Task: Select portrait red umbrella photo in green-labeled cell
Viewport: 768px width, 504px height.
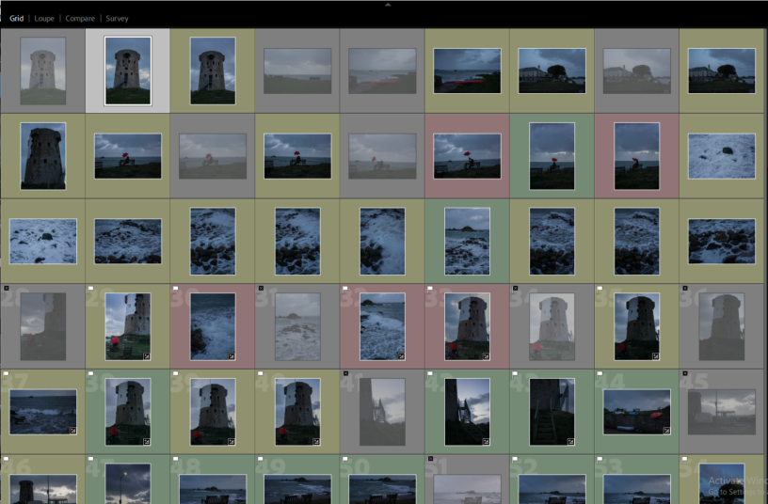Action: pyautogui.click(x=552, y=155)
